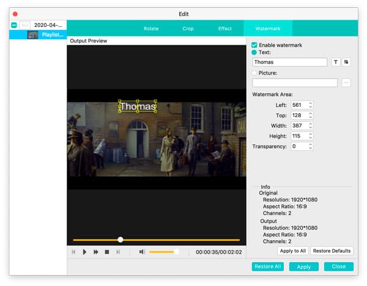Click Original "Resolution: 1920*1080" text
Viewport: 367px width, 286px height.
pyautogui.click(x=290, y=200)
